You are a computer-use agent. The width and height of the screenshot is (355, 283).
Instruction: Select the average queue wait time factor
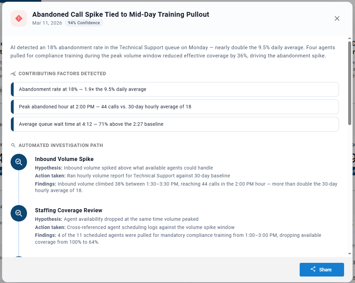click(x=175, y=124)
